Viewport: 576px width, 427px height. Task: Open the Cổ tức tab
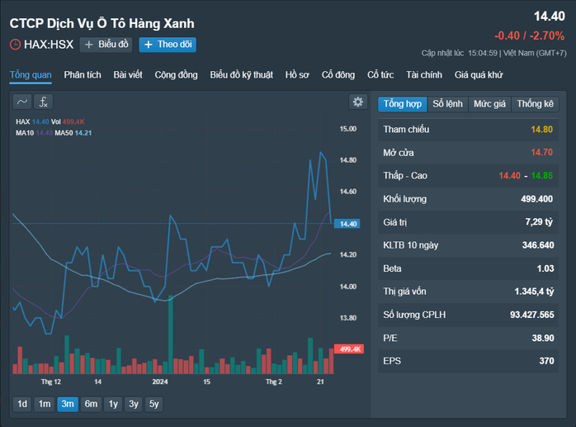point(380,74)
